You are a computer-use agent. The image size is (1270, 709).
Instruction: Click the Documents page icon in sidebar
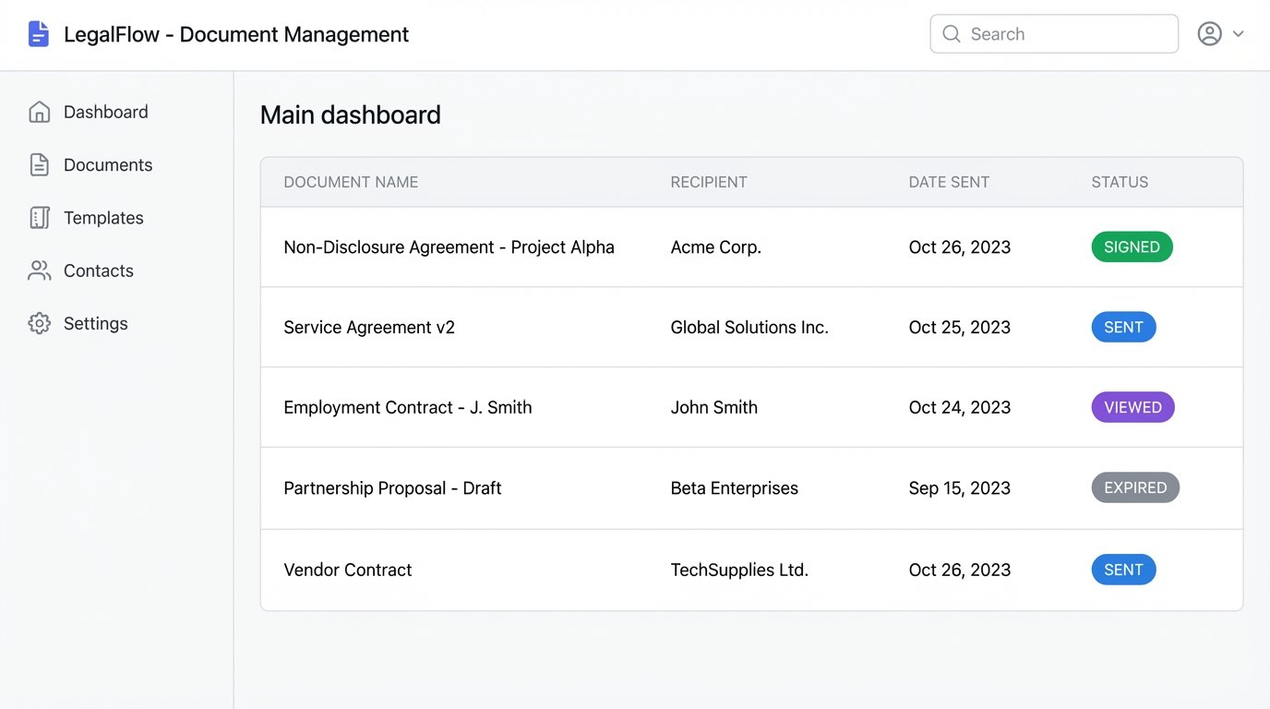pyautogui.click(x=39, y=164)
